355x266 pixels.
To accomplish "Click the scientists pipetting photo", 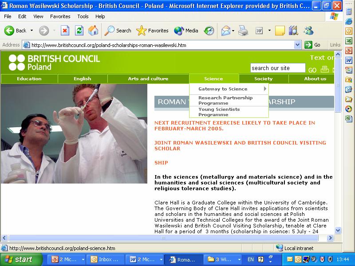I will 74,133.
